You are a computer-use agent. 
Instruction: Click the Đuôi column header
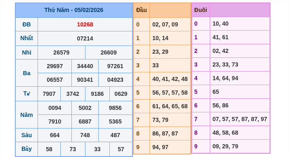201,10
